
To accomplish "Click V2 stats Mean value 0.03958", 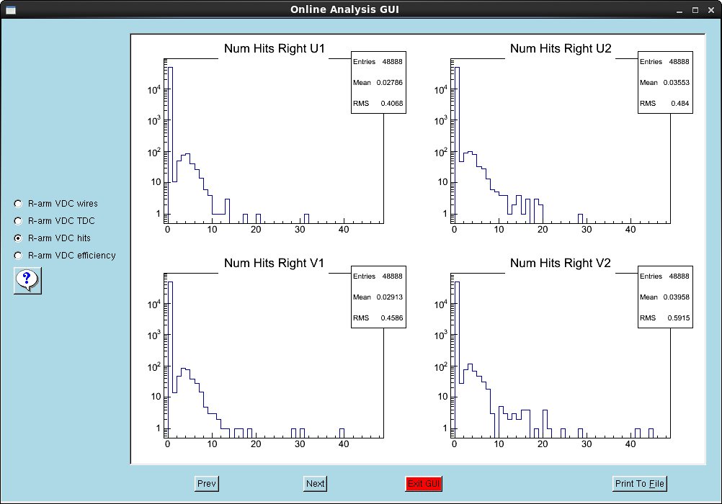I will (677, 297).
